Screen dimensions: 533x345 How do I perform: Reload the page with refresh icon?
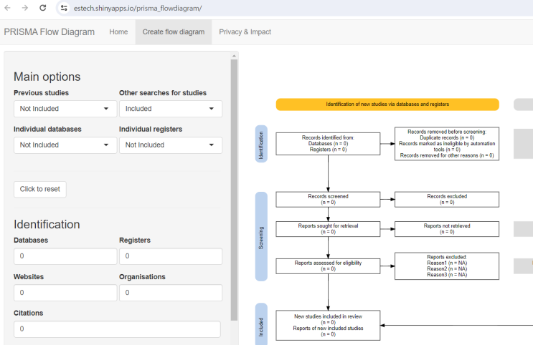coord(43,8)
